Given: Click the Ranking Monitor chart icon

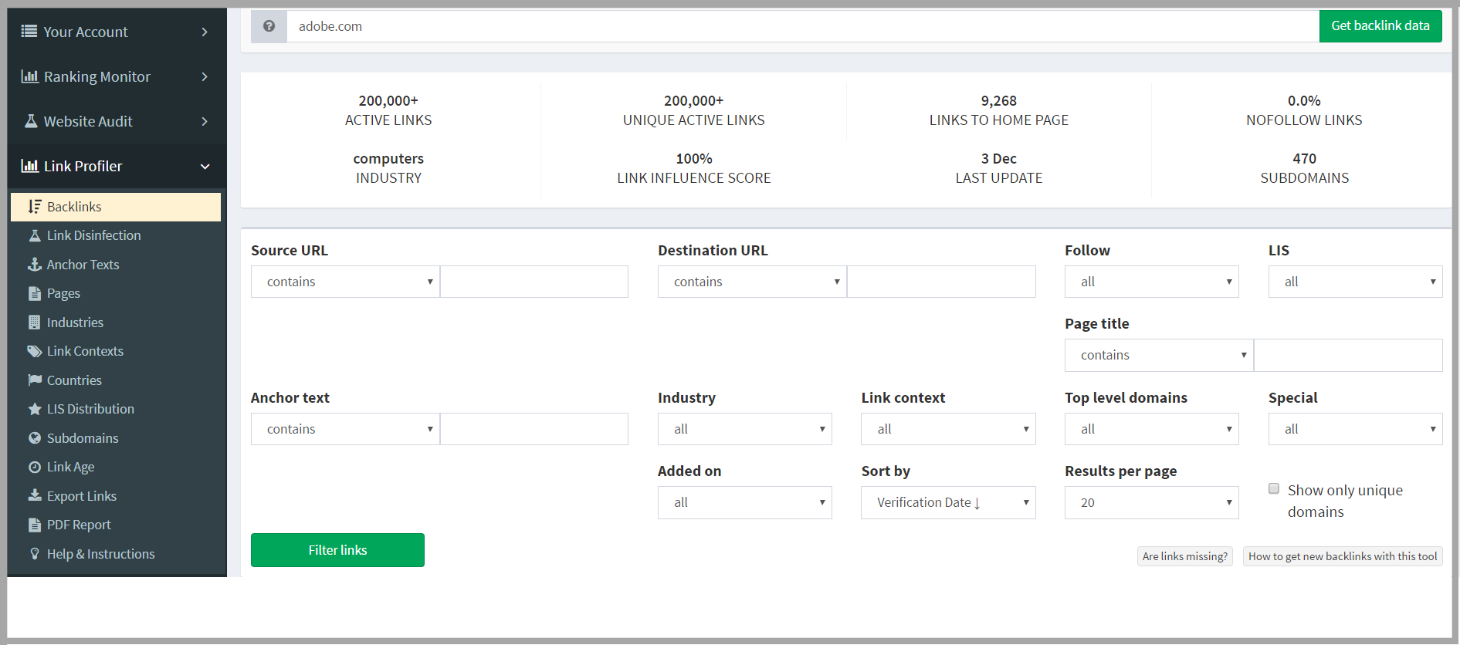Looking at the screenshot, I should [x=29, y=76].
